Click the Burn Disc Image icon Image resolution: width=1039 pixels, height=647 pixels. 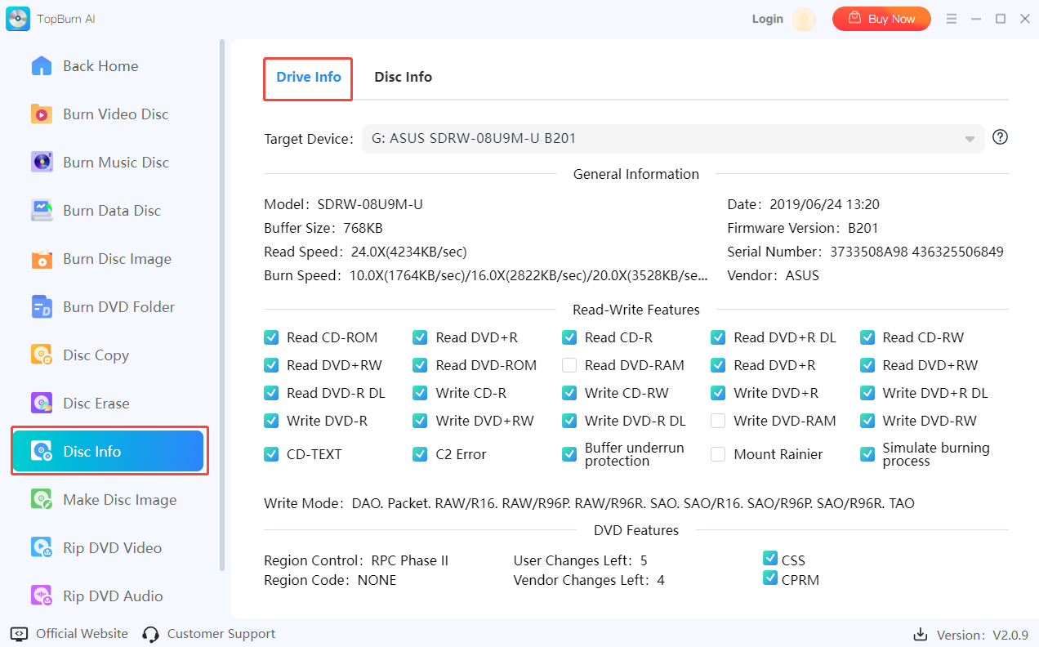tap(42, 259)
